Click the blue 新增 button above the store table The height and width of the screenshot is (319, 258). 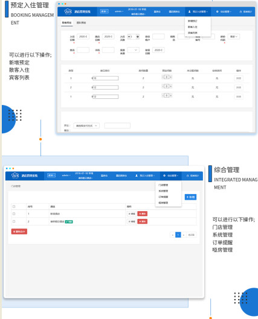point(190,197)
